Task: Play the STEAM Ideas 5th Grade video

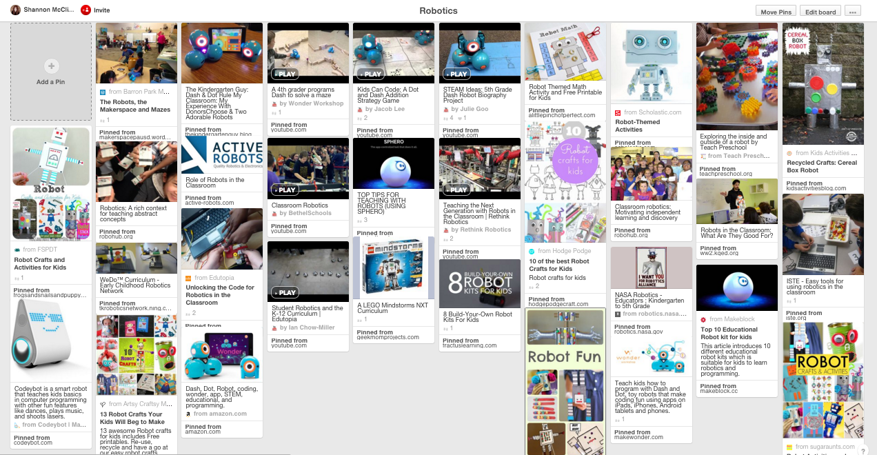Action: [456, 74]
